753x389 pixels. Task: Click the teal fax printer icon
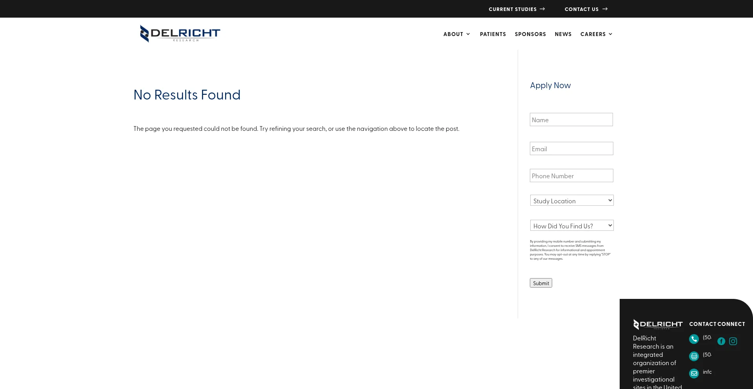click(x=694, y=356)
